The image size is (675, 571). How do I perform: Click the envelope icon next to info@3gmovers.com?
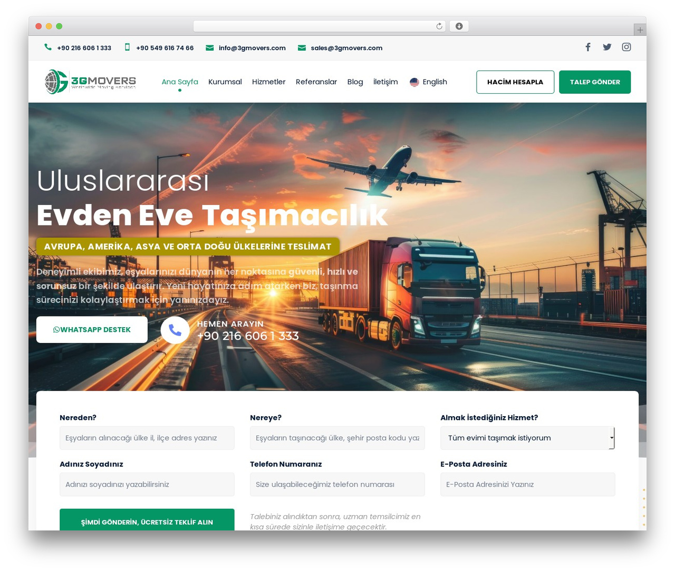click(210, 48)
